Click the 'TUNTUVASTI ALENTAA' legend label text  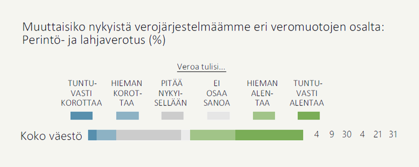pyautogui.click(x=308, y=93)
